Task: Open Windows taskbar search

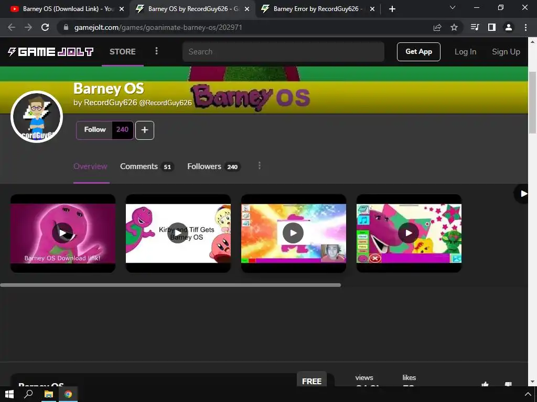Action: (x=28, y=394)
